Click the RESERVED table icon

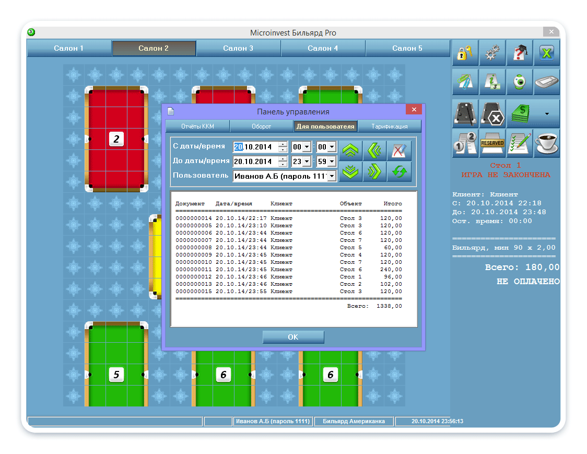[492, 143]
